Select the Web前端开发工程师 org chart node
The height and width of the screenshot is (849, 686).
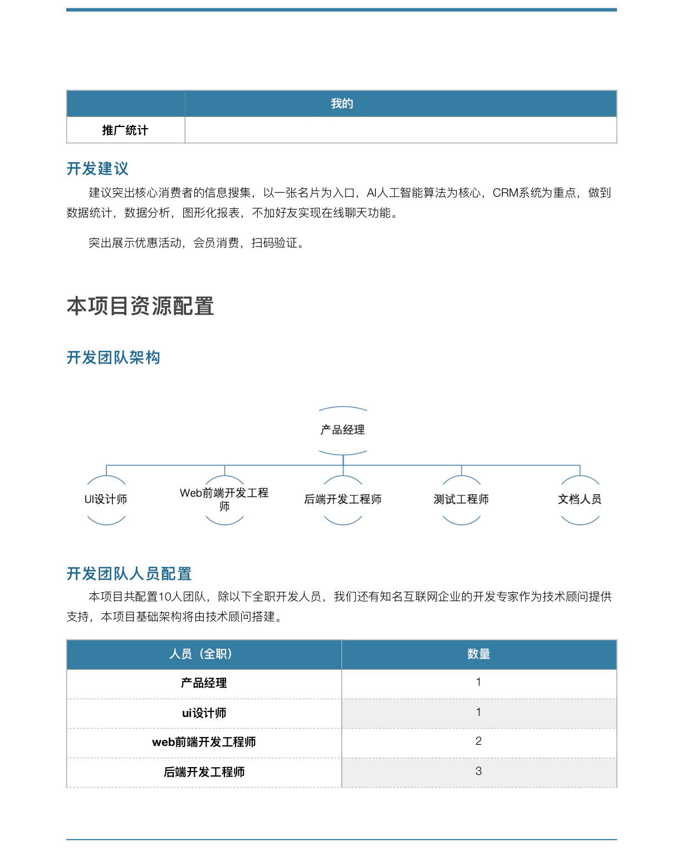click(x=224, y=500)
